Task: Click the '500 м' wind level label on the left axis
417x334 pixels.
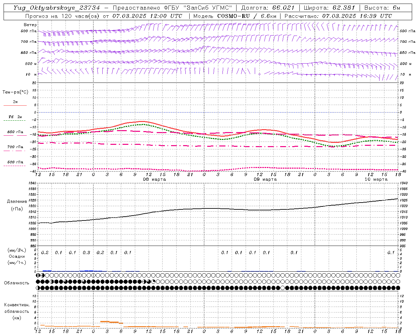Action: click(x=31, y=64)
